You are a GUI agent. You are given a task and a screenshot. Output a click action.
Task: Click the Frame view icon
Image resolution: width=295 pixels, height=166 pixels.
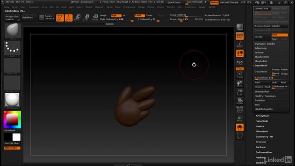[240, 75]
